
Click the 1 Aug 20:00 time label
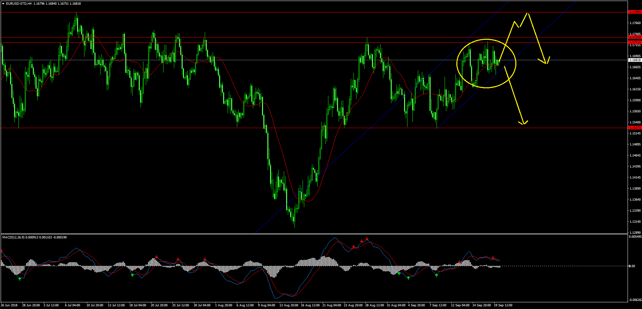click(224, 305)
